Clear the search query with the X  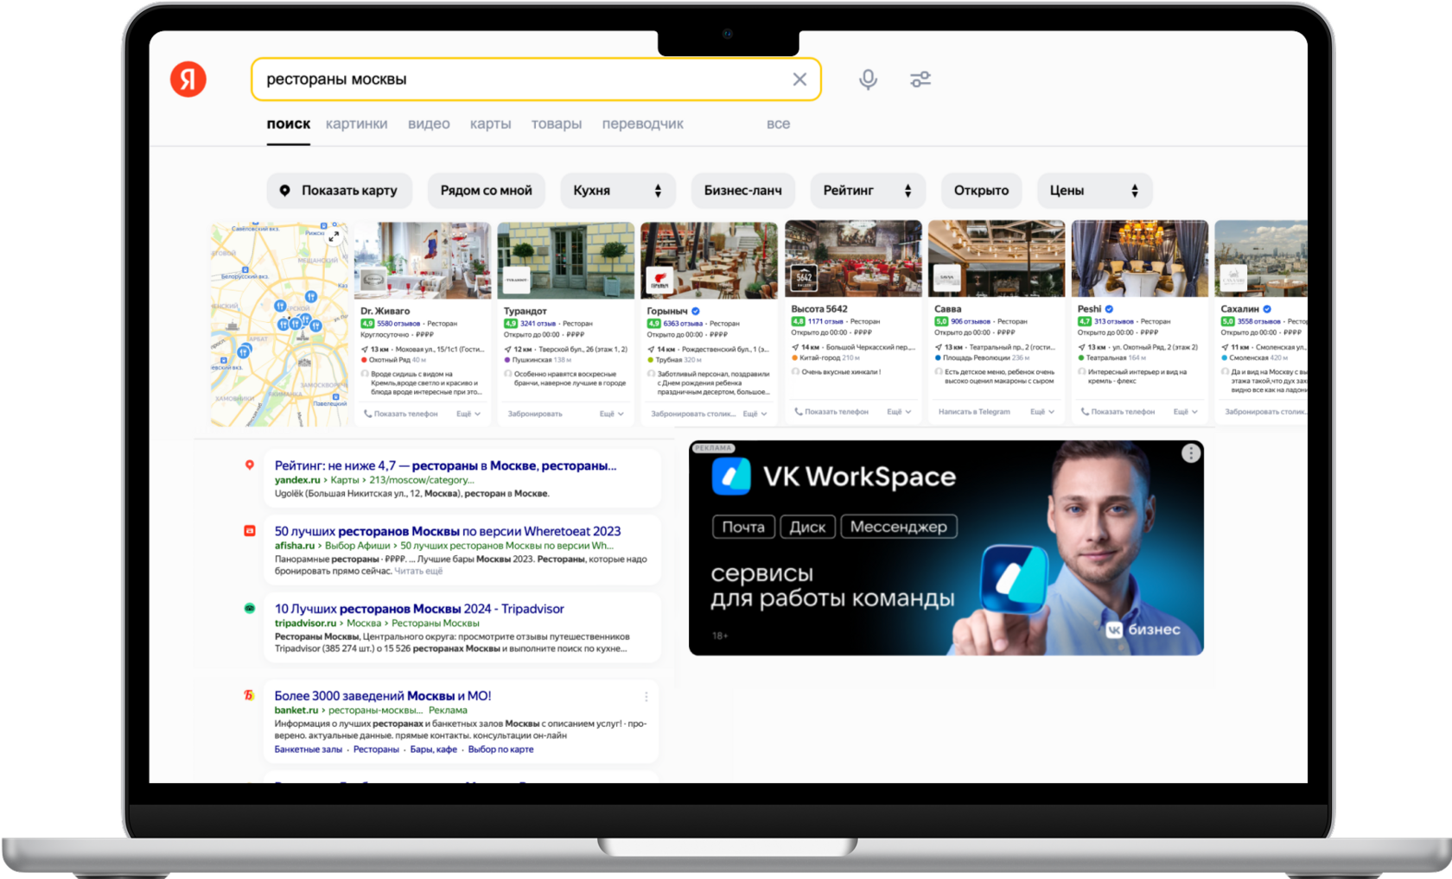pos(799,79)
